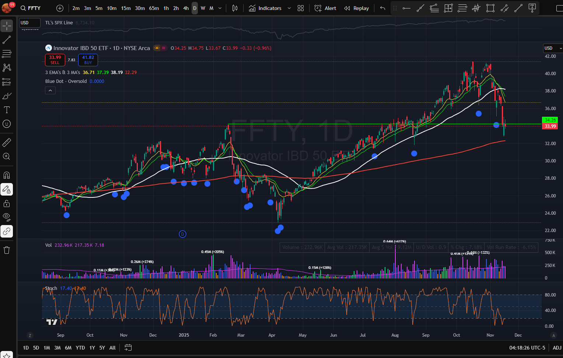Open Gann and Fibonacci tools in sidebar

pyautogui.click(x=7, y=54)
